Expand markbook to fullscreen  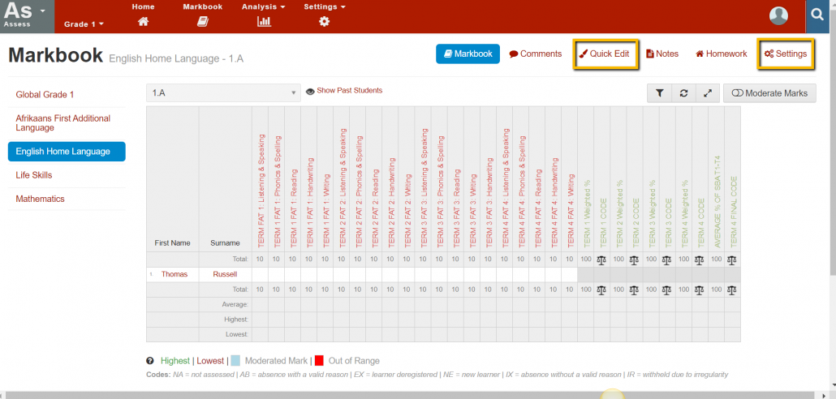tap(707, 93)
